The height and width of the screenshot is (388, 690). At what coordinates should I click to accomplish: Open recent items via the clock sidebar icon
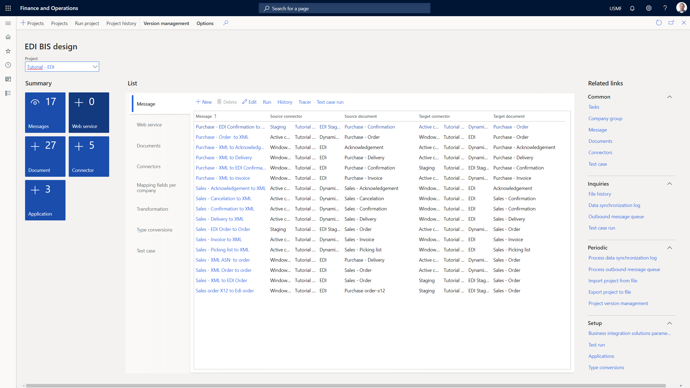pos(8,65)
